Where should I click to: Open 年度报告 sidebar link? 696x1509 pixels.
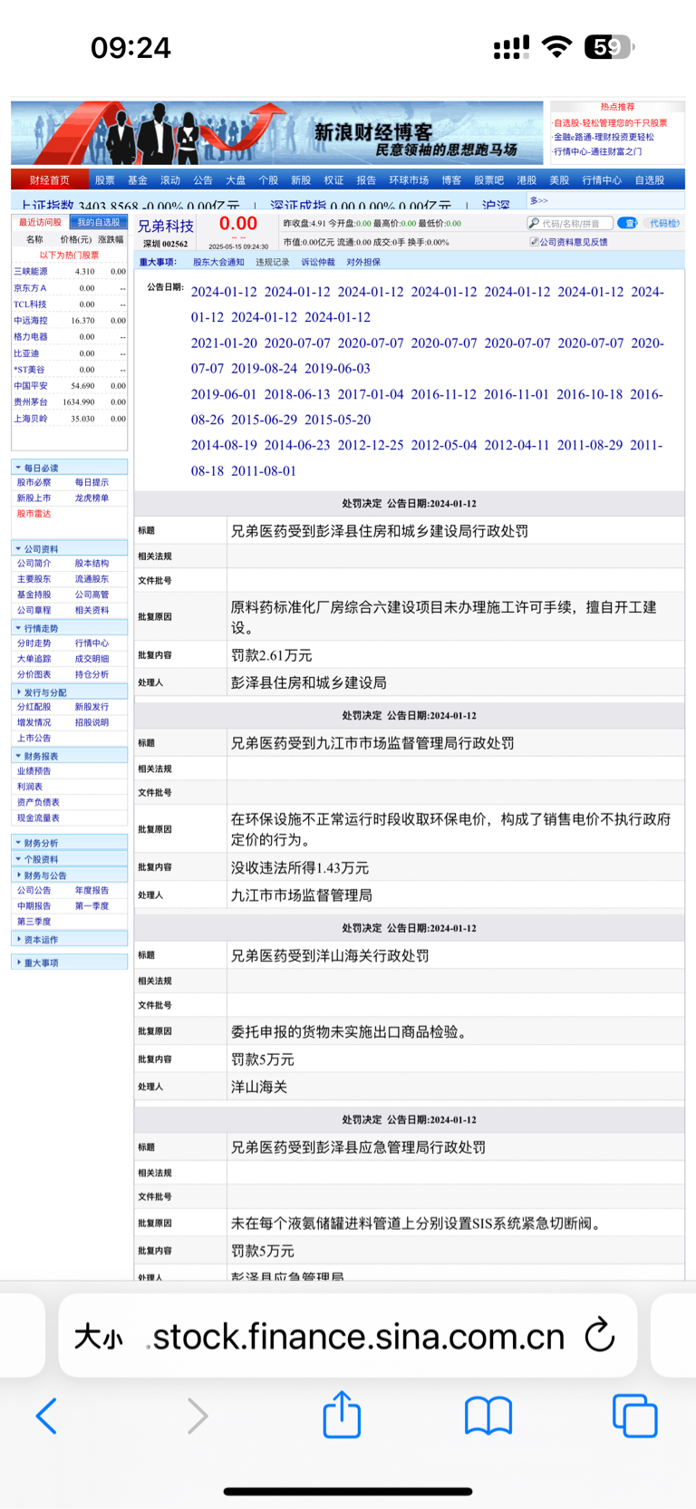(92, 890)
